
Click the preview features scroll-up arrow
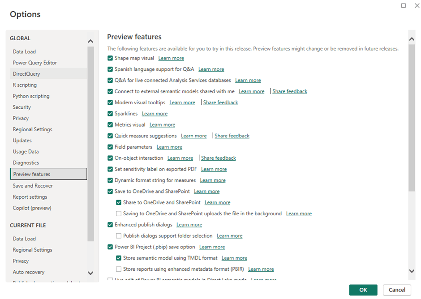[412, 39]
